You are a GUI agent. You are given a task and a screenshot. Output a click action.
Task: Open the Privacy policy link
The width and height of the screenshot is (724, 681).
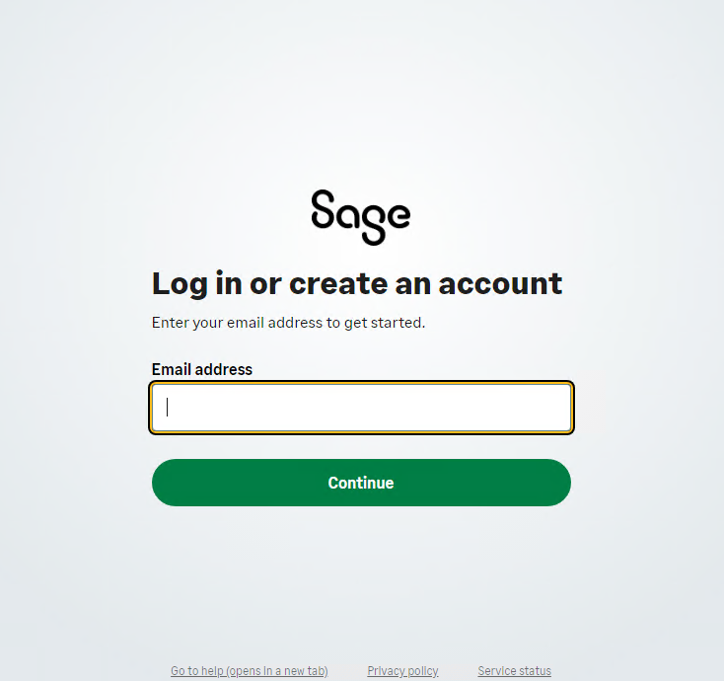[x=402, y=670]
